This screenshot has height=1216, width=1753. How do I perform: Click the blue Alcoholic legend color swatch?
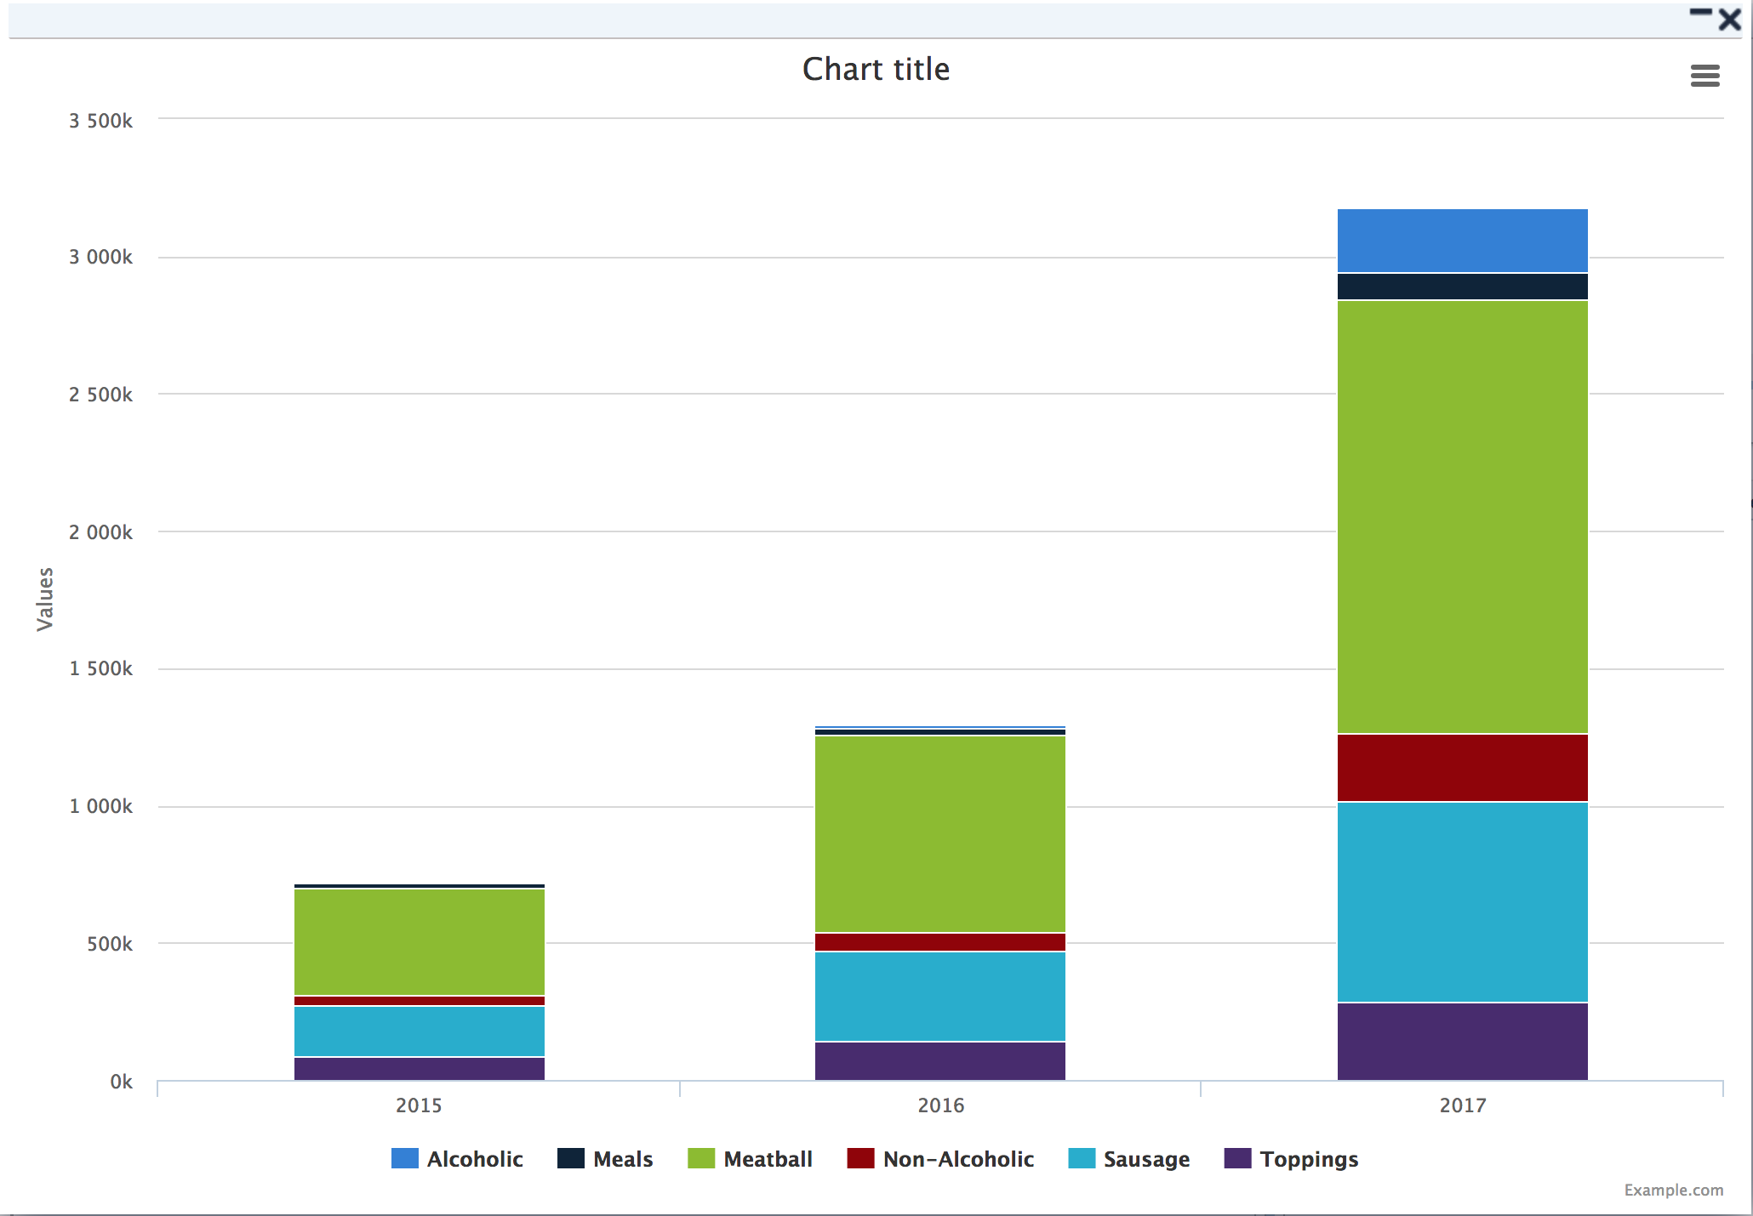[404, 1158]
